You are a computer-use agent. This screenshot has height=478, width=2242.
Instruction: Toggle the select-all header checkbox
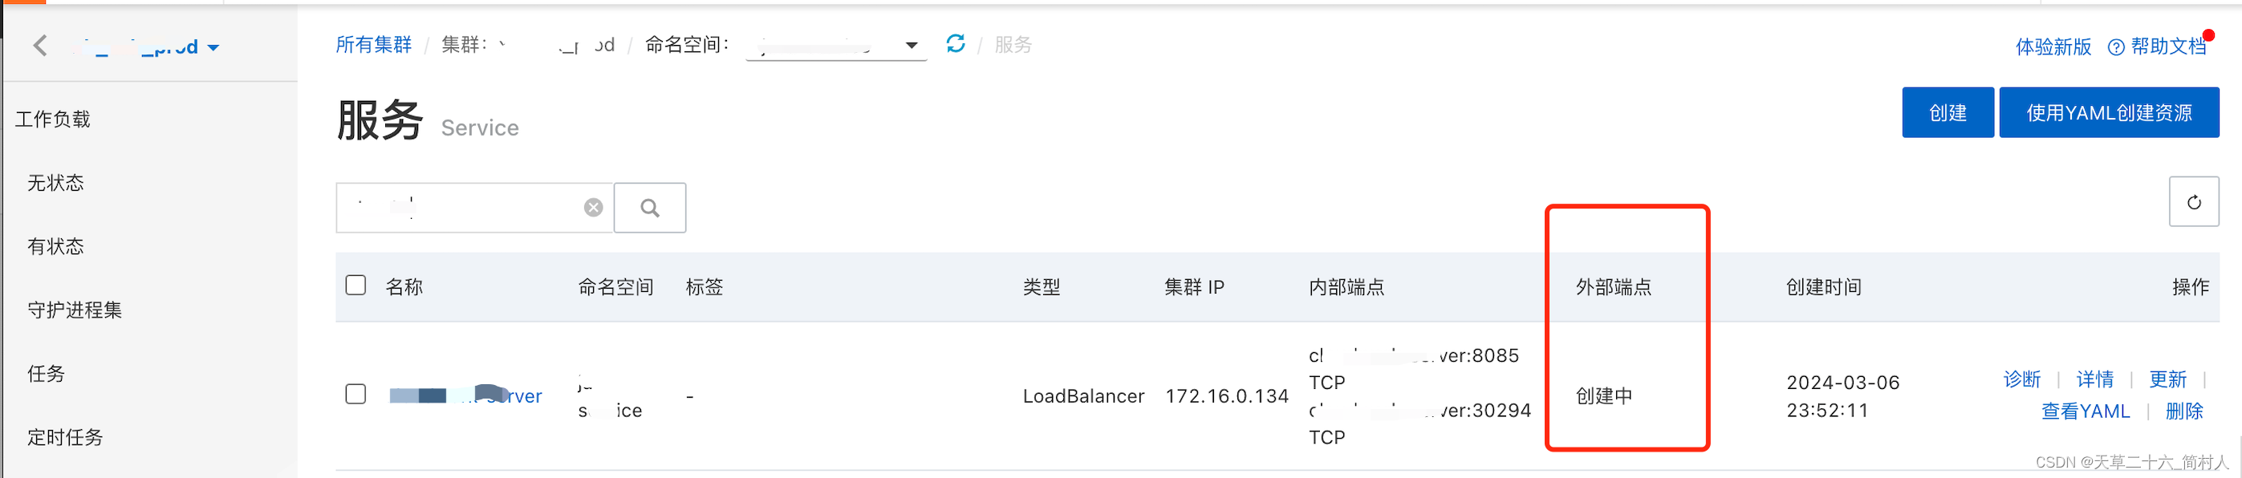click(x=355, y=285)
